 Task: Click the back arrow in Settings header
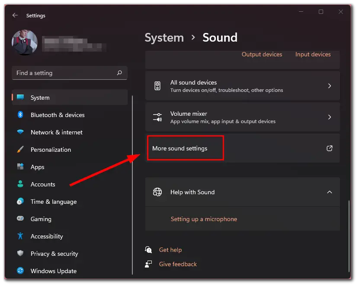(15, 15)
